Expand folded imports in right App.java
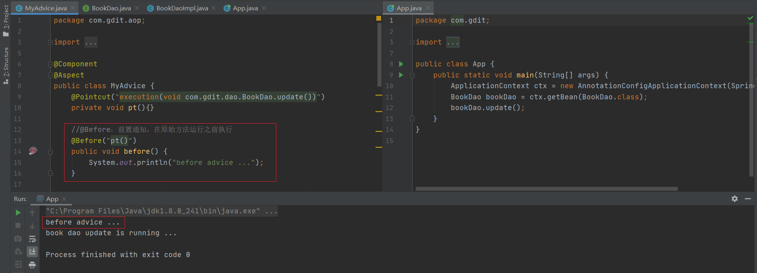Image resolution: width=757 pixels, height=273 pixels. (412, 42)
